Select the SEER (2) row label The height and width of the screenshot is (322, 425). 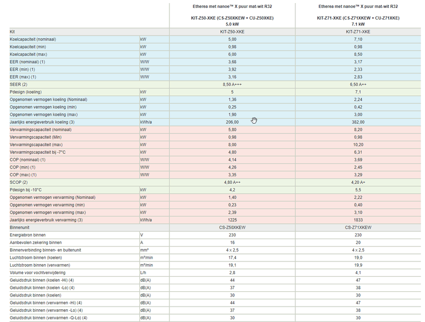coord(19,84)
